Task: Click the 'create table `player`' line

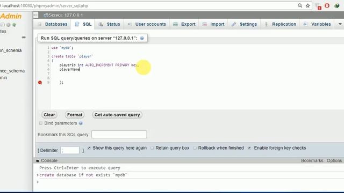Action: pyautogui.click(x=72, y=56)
